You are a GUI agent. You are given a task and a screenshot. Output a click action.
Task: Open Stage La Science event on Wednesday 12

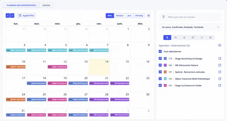(58, 67)
